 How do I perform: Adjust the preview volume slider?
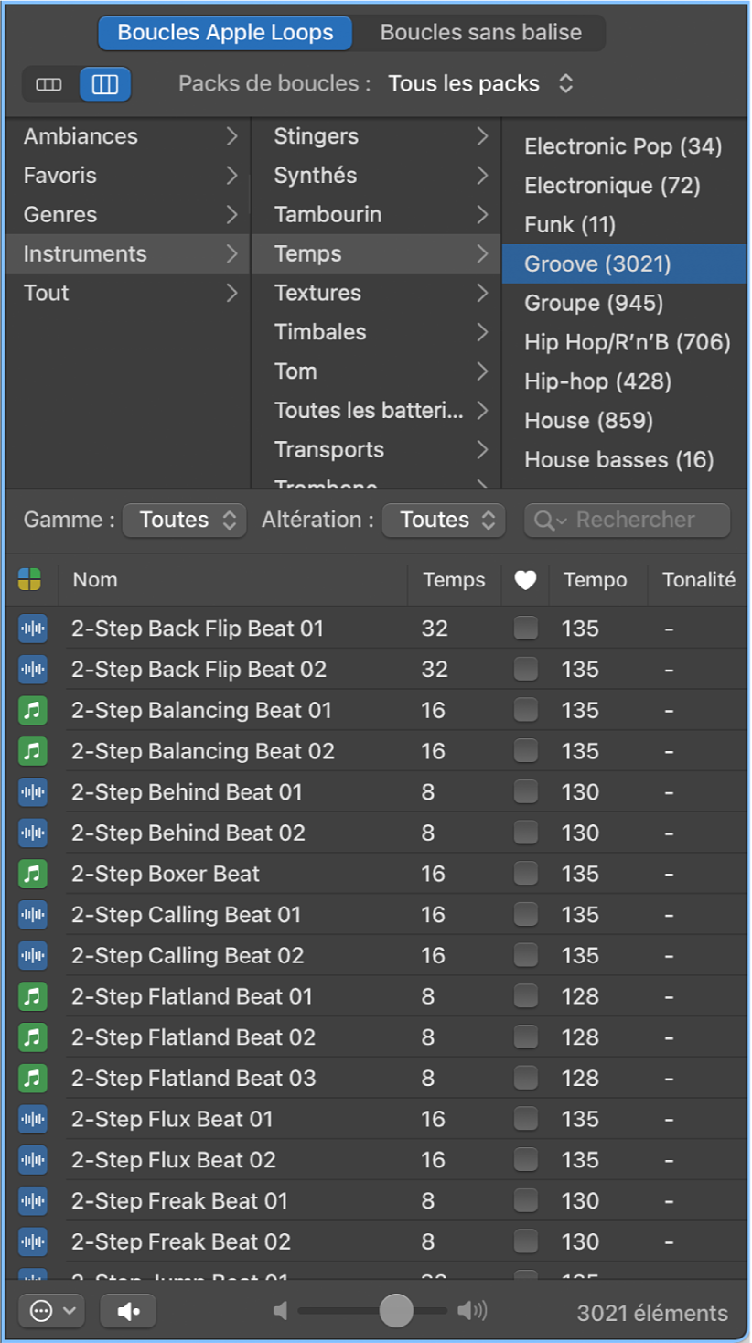click(396, 1311)
